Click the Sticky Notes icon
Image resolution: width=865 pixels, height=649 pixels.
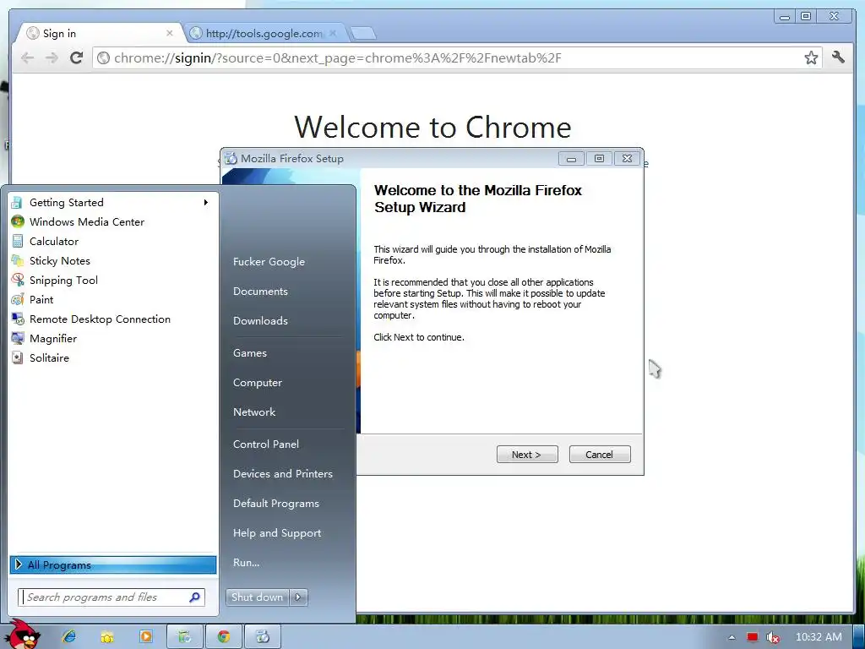point(18,260)
